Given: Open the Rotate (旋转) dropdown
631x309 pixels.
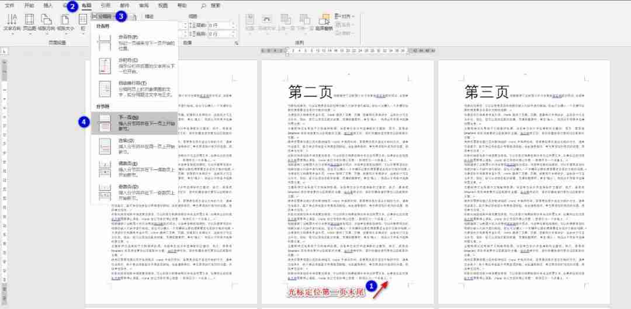Looking at the screenshot, I should [x=345, y=33].
